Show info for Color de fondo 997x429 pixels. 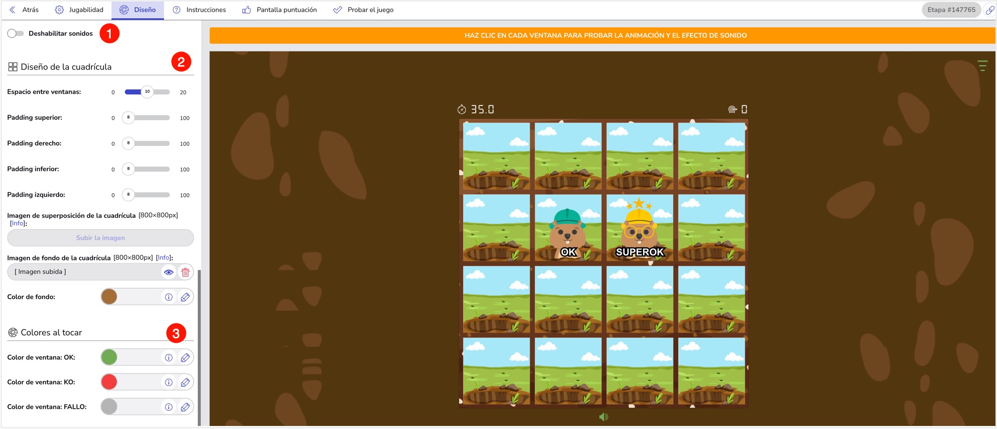169,297
